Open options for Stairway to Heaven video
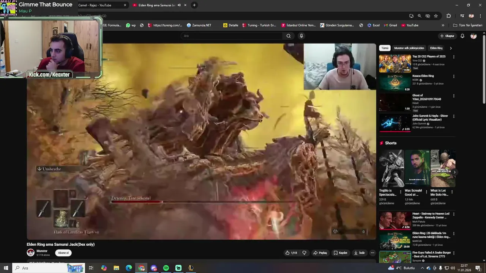 coord(454,214)
